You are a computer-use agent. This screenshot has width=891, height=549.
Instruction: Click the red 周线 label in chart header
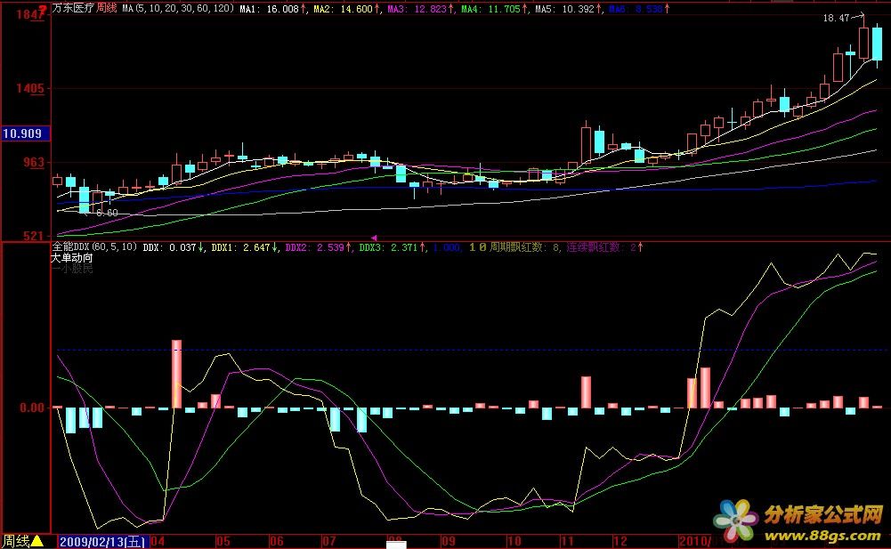click(x=106, y=7)
